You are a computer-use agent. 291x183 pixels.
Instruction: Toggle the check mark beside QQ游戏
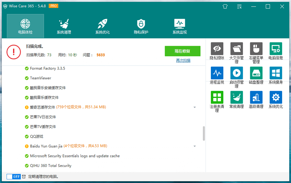tap(26, 137)
